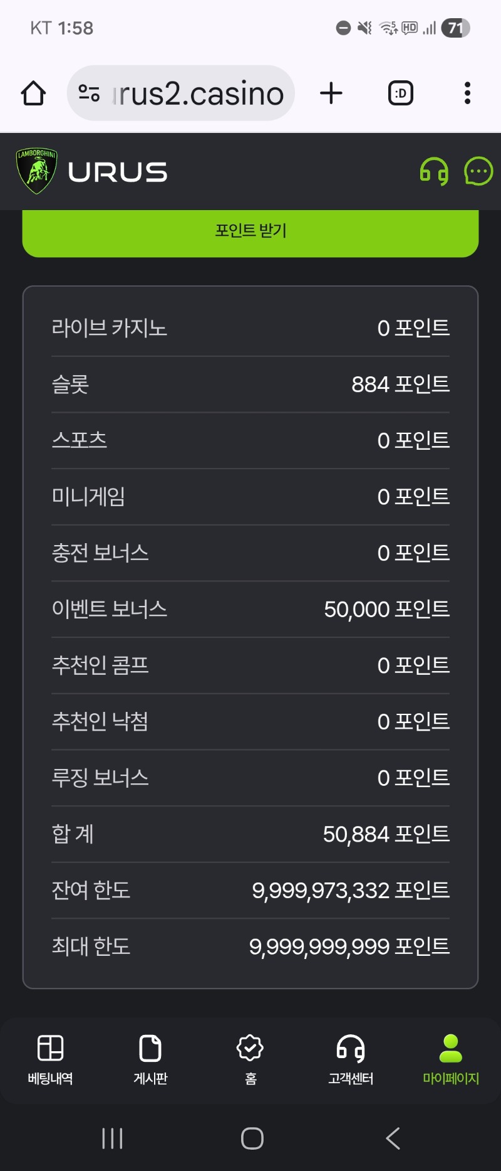This screenshot has width=501, height=1171.
Task: Open the chat bubble icon
Action: click(478, 171)
